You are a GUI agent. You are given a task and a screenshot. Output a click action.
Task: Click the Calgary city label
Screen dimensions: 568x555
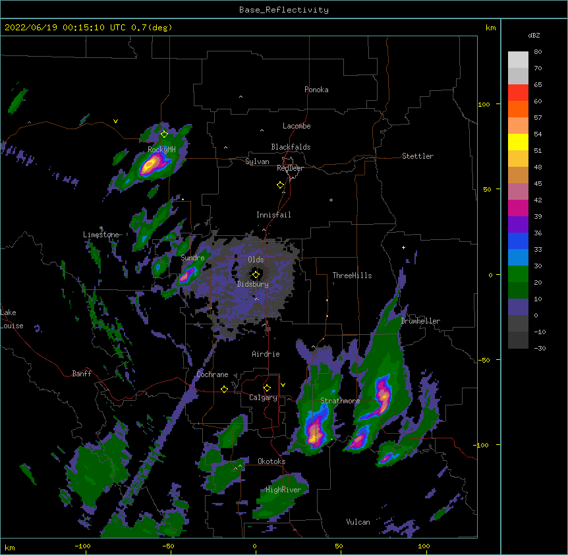[x=263, y=397]
